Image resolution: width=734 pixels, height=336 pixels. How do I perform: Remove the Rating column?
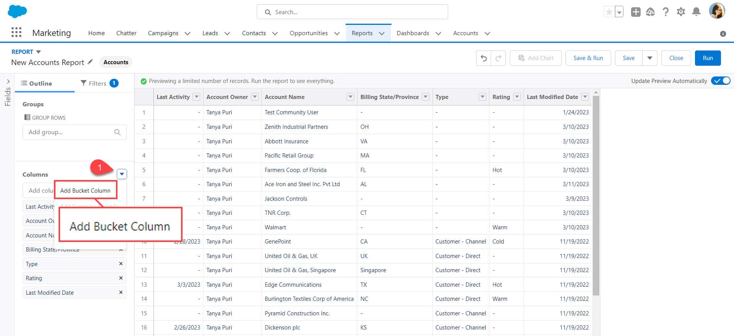(121, 278)
